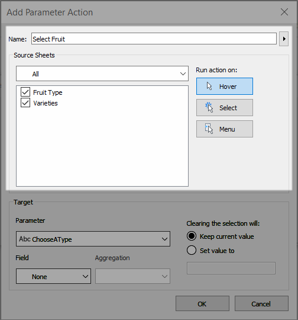Image resolution: width=298 pixels, height=320 pixels.
Task: Uncheck the Varieties sheet checkbox
Action: click(x=25, y=103)
